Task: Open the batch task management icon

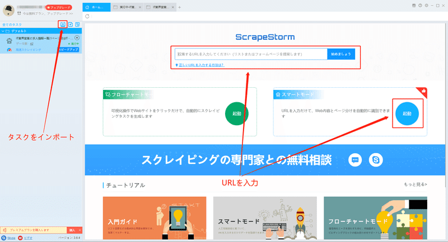Action: pos(77,25)
